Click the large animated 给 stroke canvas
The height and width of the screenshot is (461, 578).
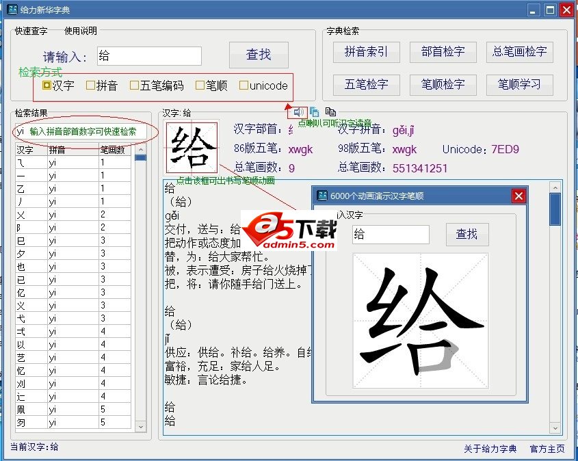pyautogui.click(x=421, y=321)
